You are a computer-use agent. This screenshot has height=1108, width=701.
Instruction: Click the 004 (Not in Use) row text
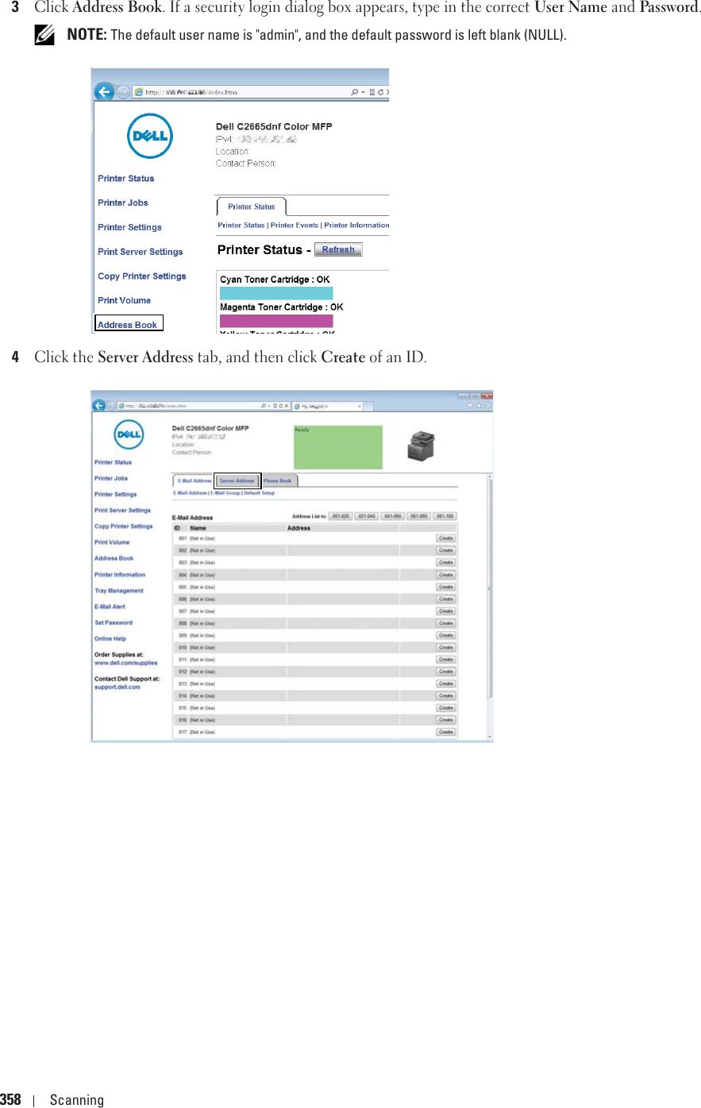[196, 575]
